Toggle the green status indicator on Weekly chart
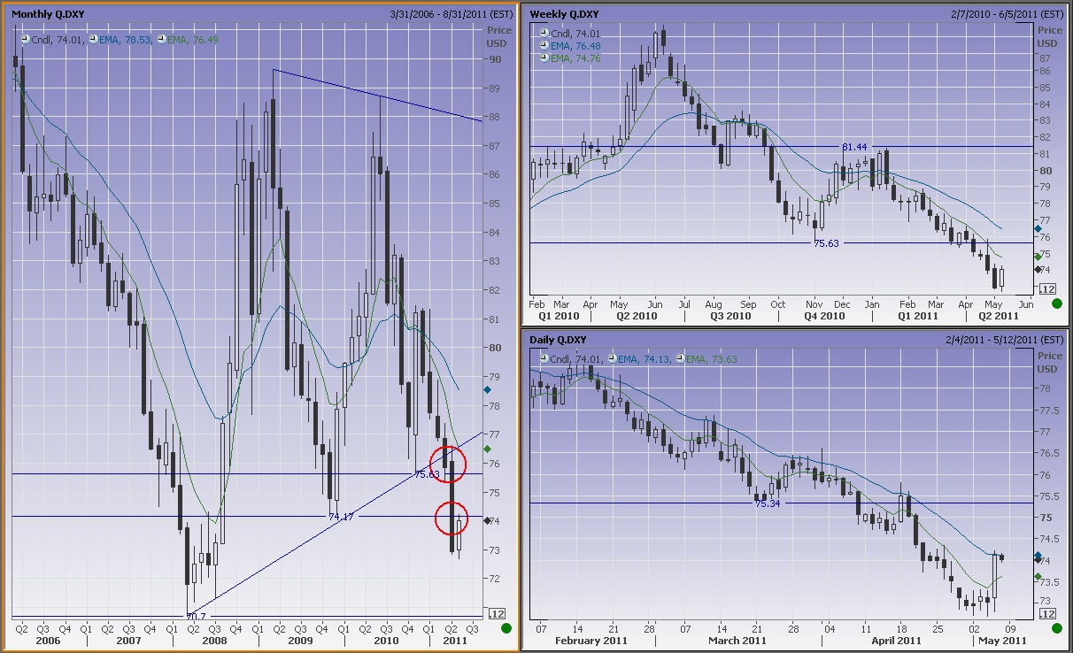This screenshot has width=1073, height=653. tap(1056, 303)
